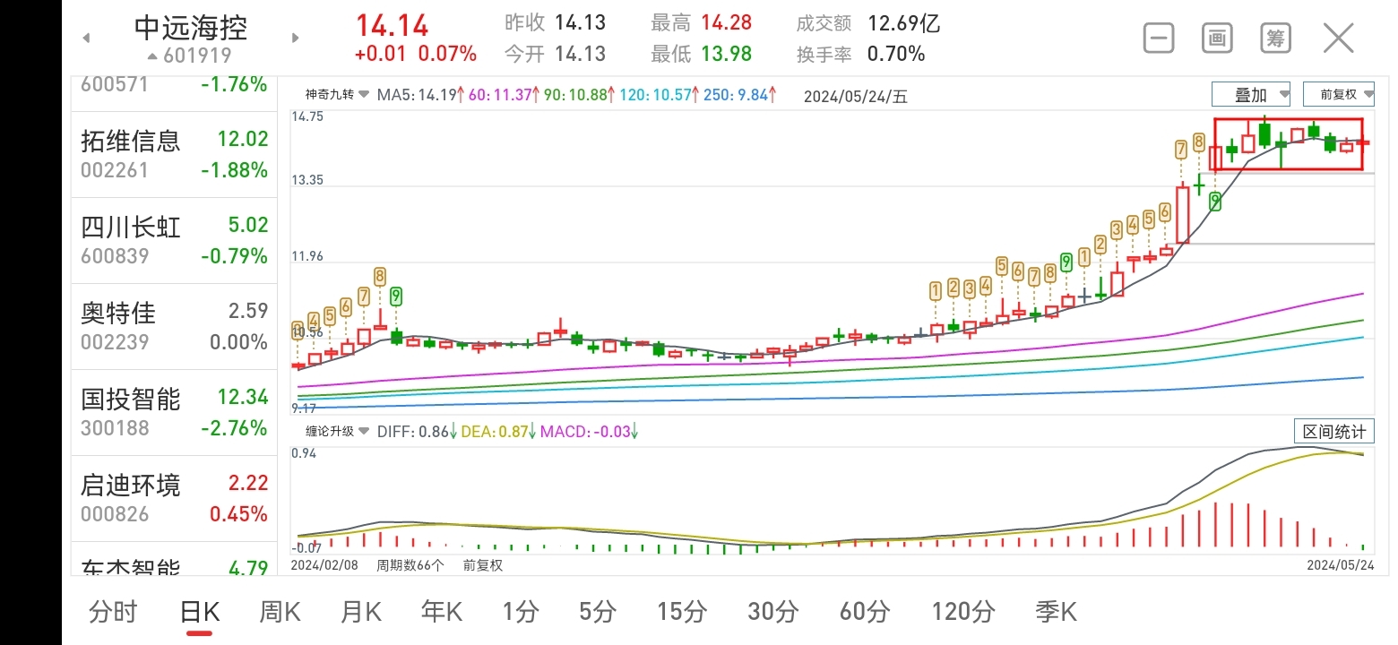Click the 14.75 price axis label
Image resolution: width=1398 pixels, height=645 pixels.
coord(306,116)
